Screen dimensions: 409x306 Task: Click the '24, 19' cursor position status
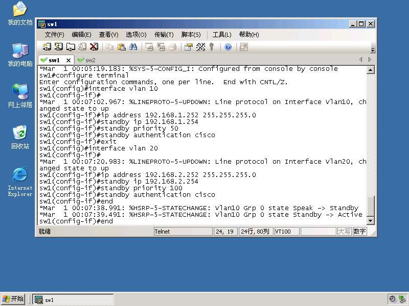(x=225, y=232)
